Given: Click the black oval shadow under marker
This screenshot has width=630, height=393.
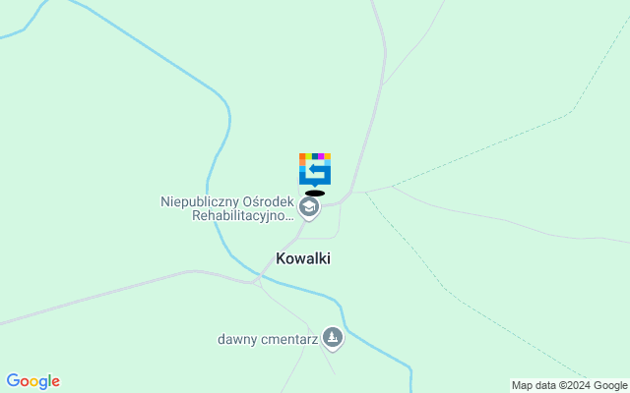Looking at the screenshot, I should coord(315,194).
